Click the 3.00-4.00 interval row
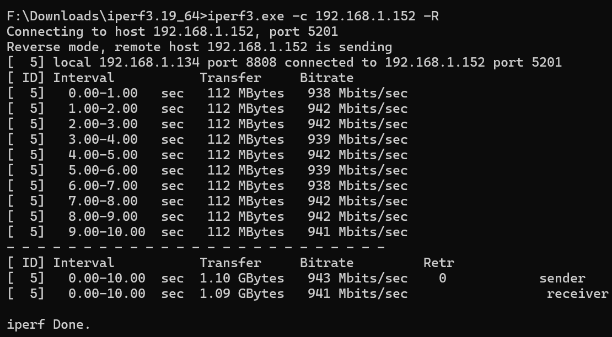 pyautogui.click(x=103, y=139)
